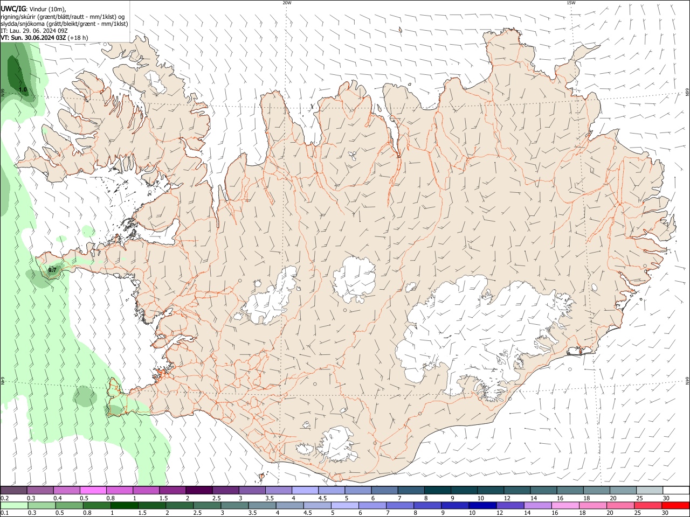Select the 2.5 grey-green rain legend swatch
Viewport: 690px width, 517px height.
(x=206, y=506)
